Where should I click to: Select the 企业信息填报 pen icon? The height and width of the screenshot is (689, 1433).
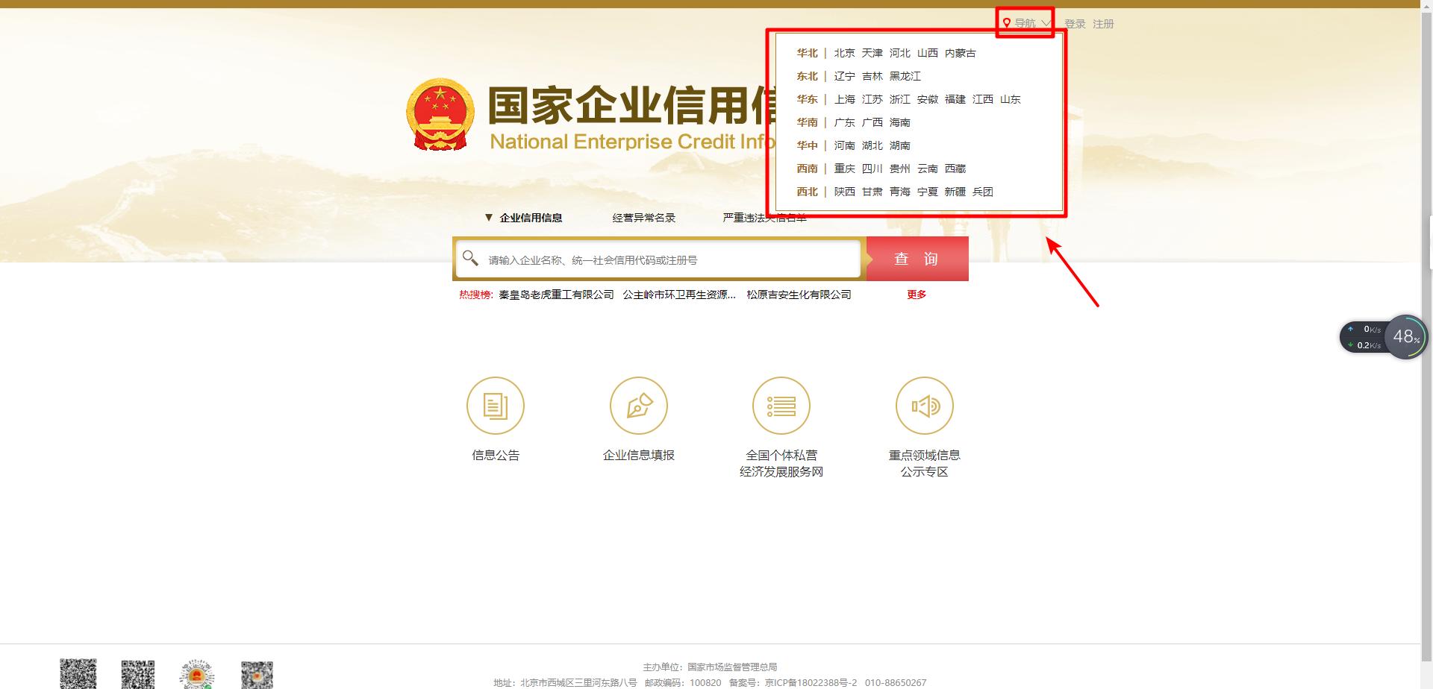[x=639, y=406]
